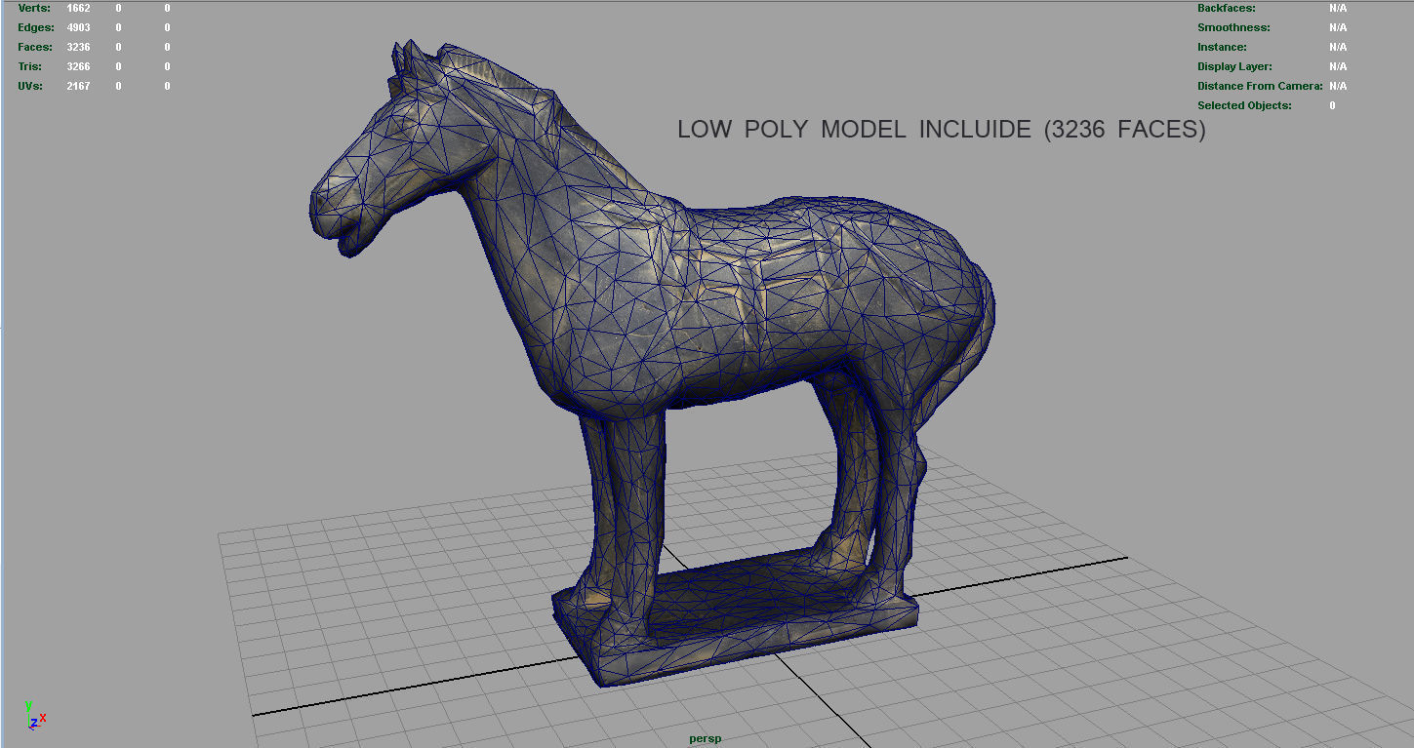Click the "Backfaces:" HUD label
Image resolution: width=1414 pixels, height=748 pixels.
click(x=1227, y=8)
